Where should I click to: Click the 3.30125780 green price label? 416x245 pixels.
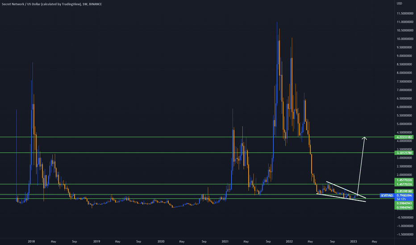[404, 153]
